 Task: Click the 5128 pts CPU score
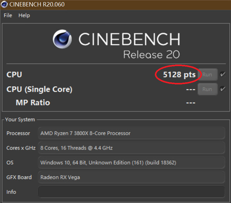coord(179,75)
